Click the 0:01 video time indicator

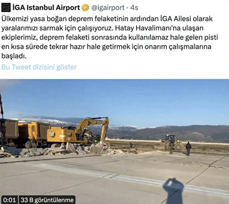9,200
